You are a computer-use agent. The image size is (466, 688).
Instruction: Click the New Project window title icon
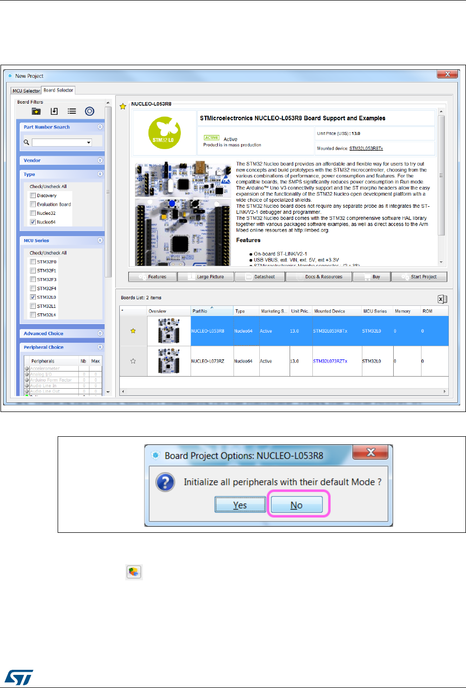coord(10,76)
